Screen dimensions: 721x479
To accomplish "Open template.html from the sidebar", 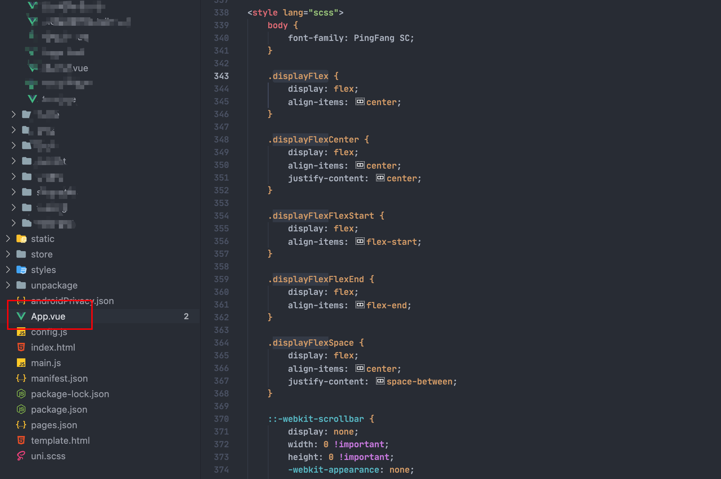I will tap(60, 441).
